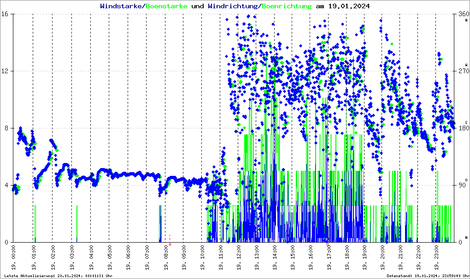Image resolution: width=470 pixels, height=279 pixels.
Task: Click direction axis value 180
Action: click(464, 128)
